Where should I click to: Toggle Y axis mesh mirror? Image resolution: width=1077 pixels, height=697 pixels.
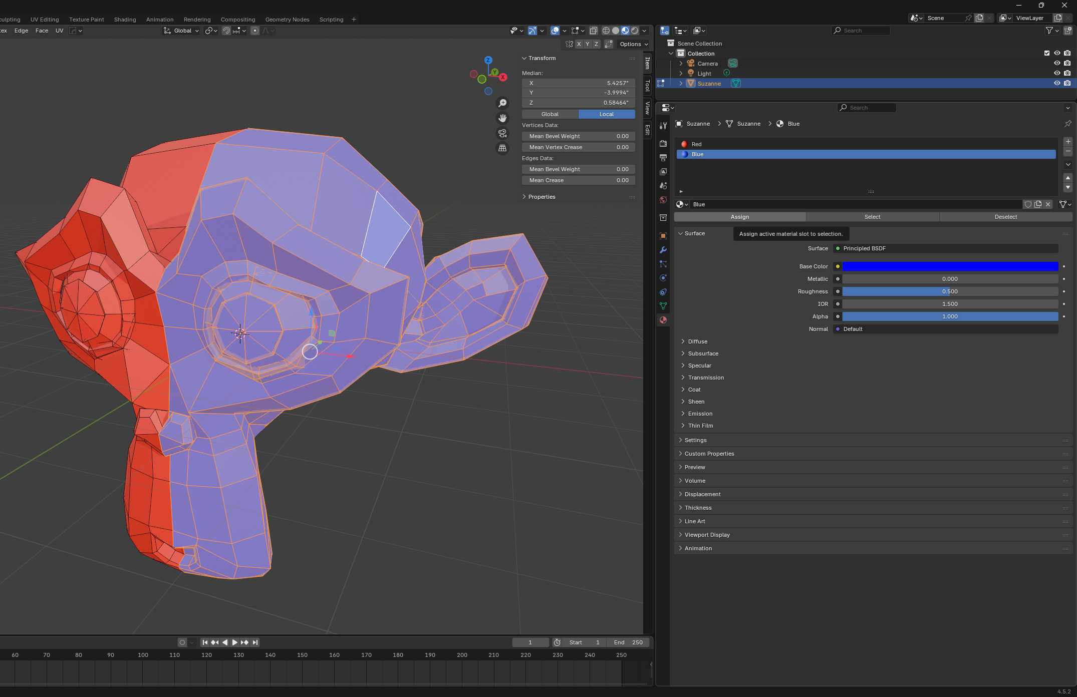(x=588, y=44)
